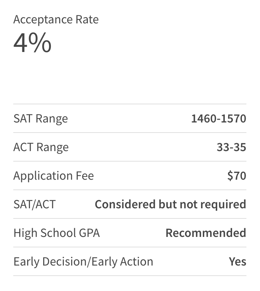The image size is (260, 291).
Task: Select the ACT Range label
Action: point(41,147)
